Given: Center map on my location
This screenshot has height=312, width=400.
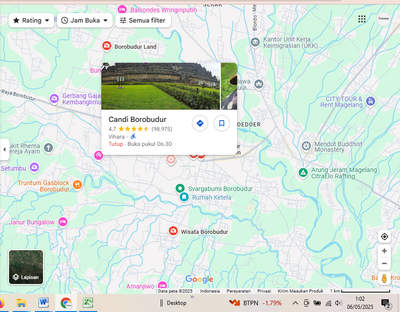Looking at the screenshot, I should pyautogui.click(x=384, y=237).
